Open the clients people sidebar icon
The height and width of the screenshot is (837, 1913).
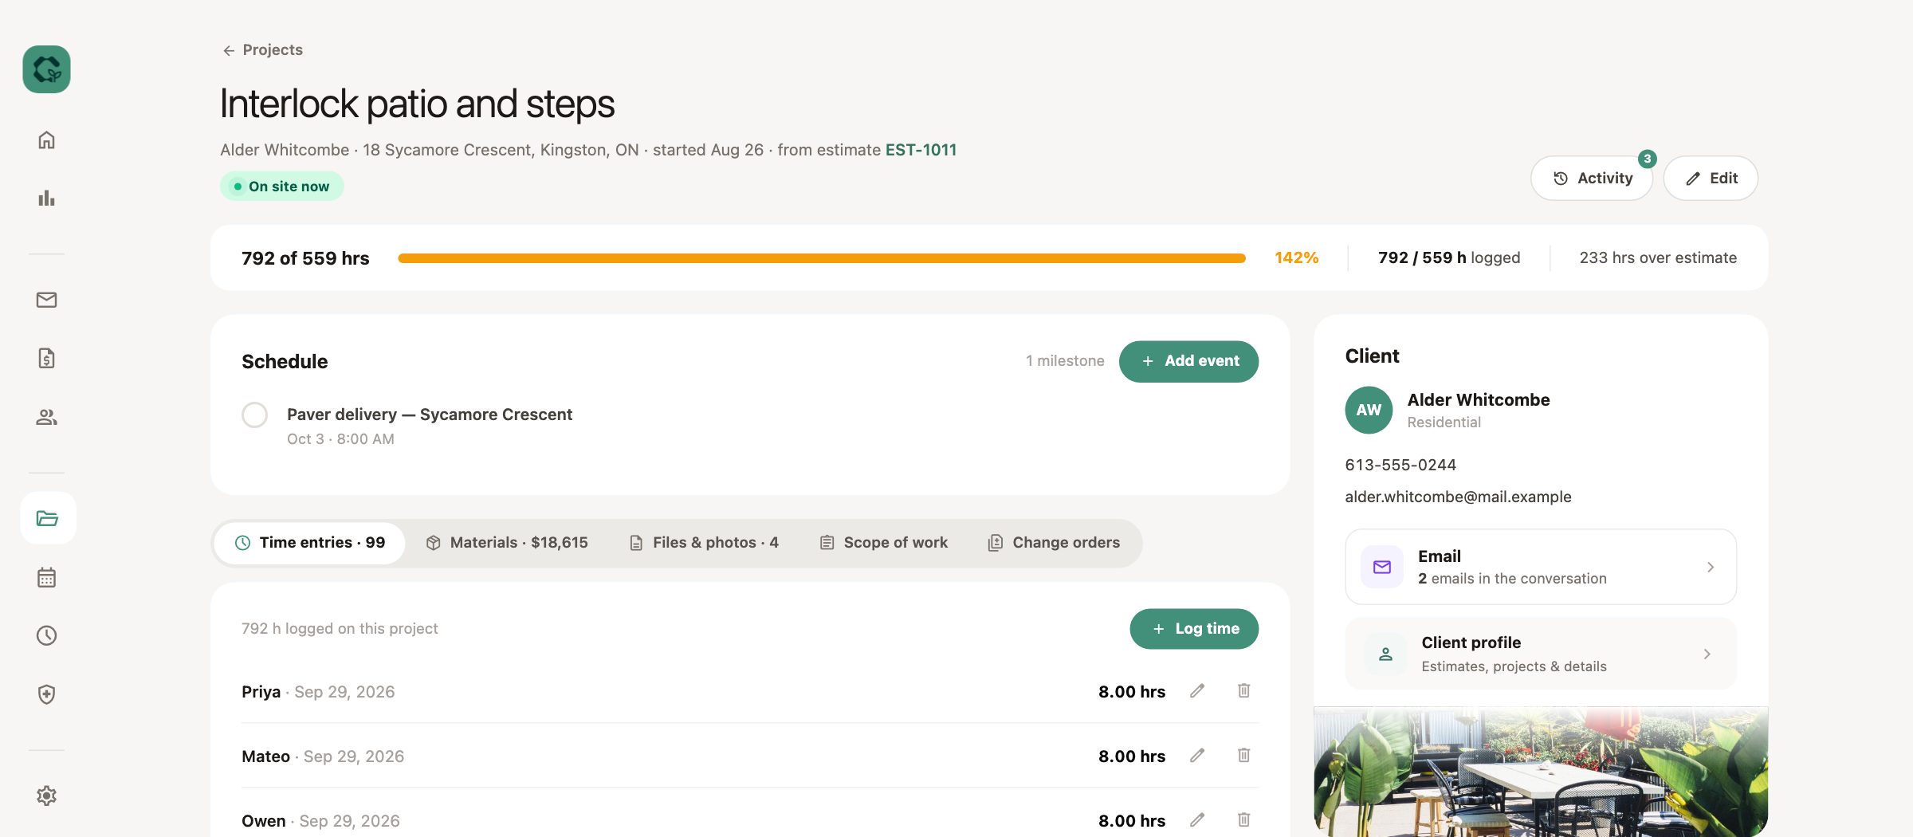46,417
